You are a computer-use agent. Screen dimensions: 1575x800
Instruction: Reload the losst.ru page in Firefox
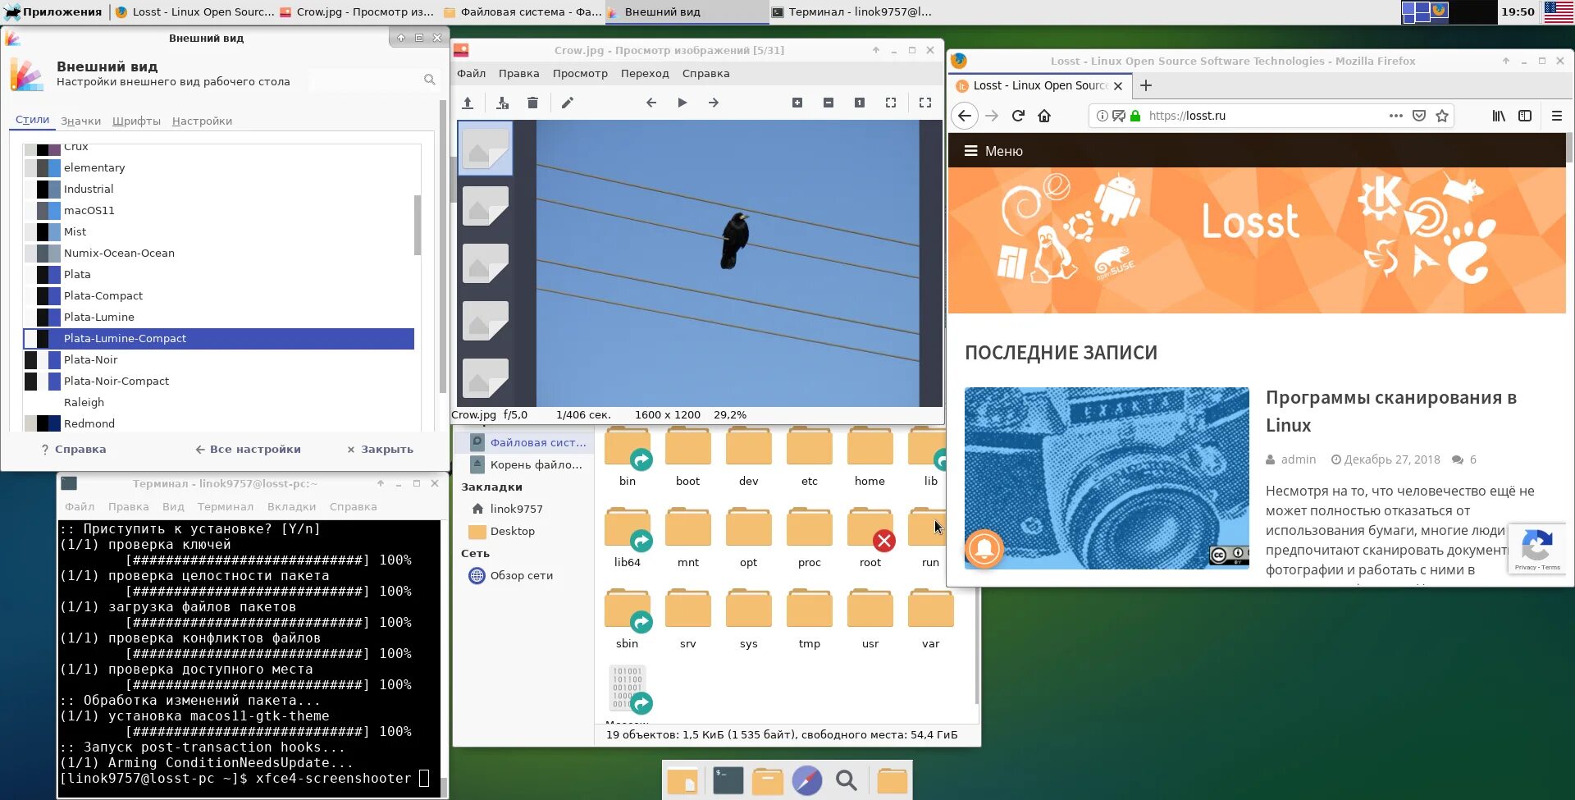[1018, 116]
